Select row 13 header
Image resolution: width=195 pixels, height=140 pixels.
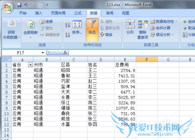(7, 129)
